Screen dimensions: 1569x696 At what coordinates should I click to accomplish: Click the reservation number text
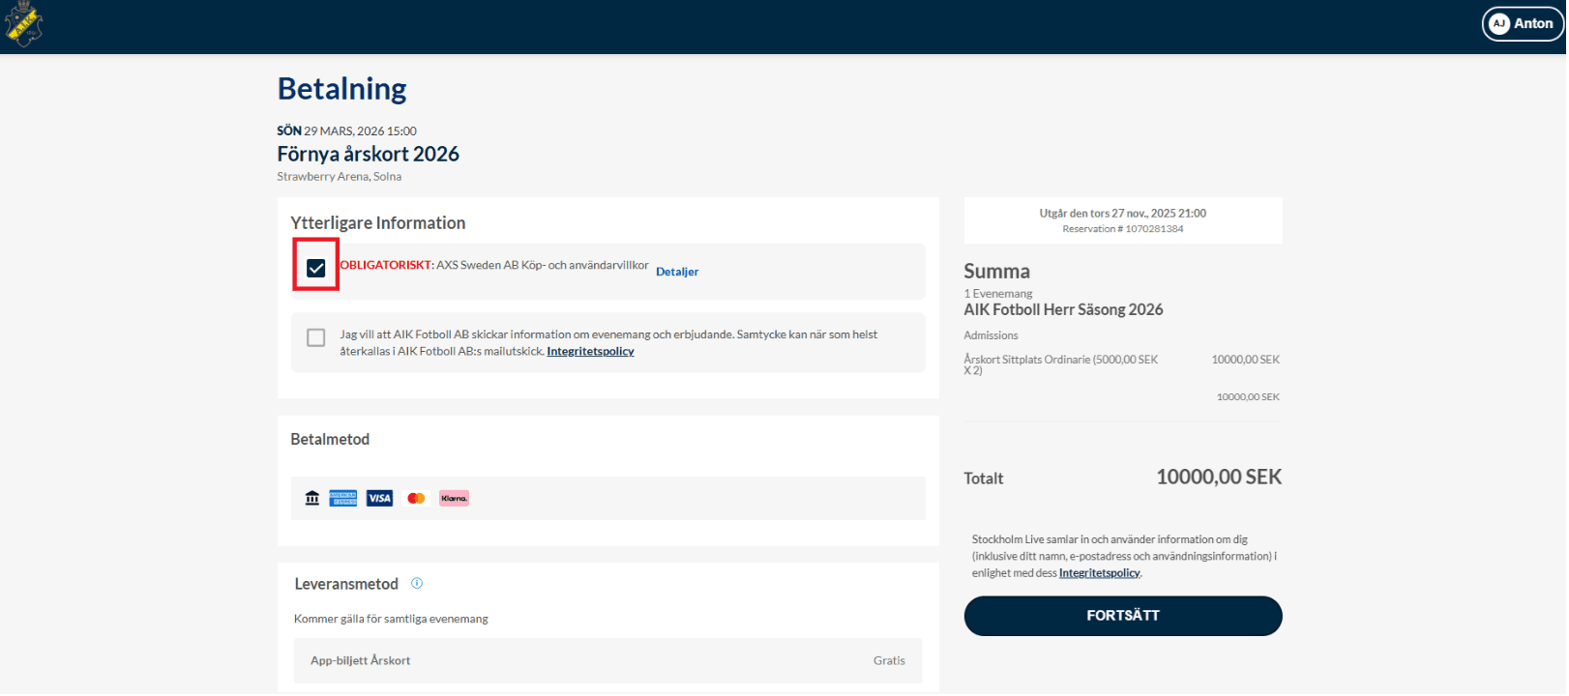(1123, 230)
